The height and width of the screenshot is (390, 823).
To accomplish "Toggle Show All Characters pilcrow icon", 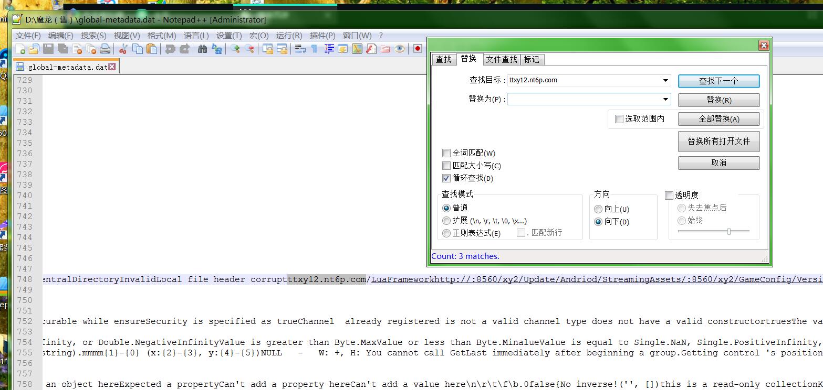I will coord(314,49).
